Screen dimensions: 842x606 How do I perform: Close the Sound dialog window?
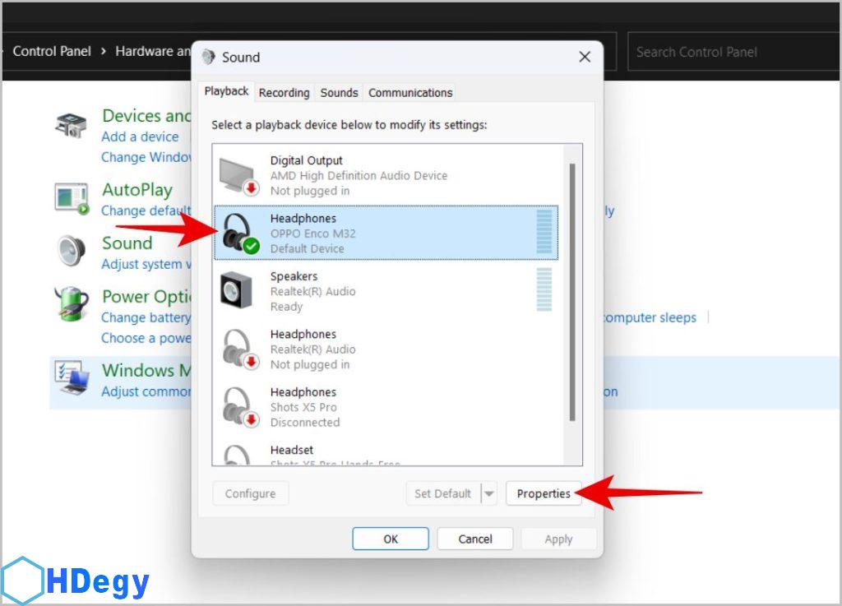pyautogui.click(x=585, y=57)
